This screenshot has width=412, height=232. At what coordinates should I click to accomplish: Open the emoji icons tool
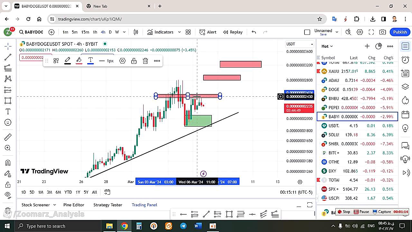click(8, 122)
